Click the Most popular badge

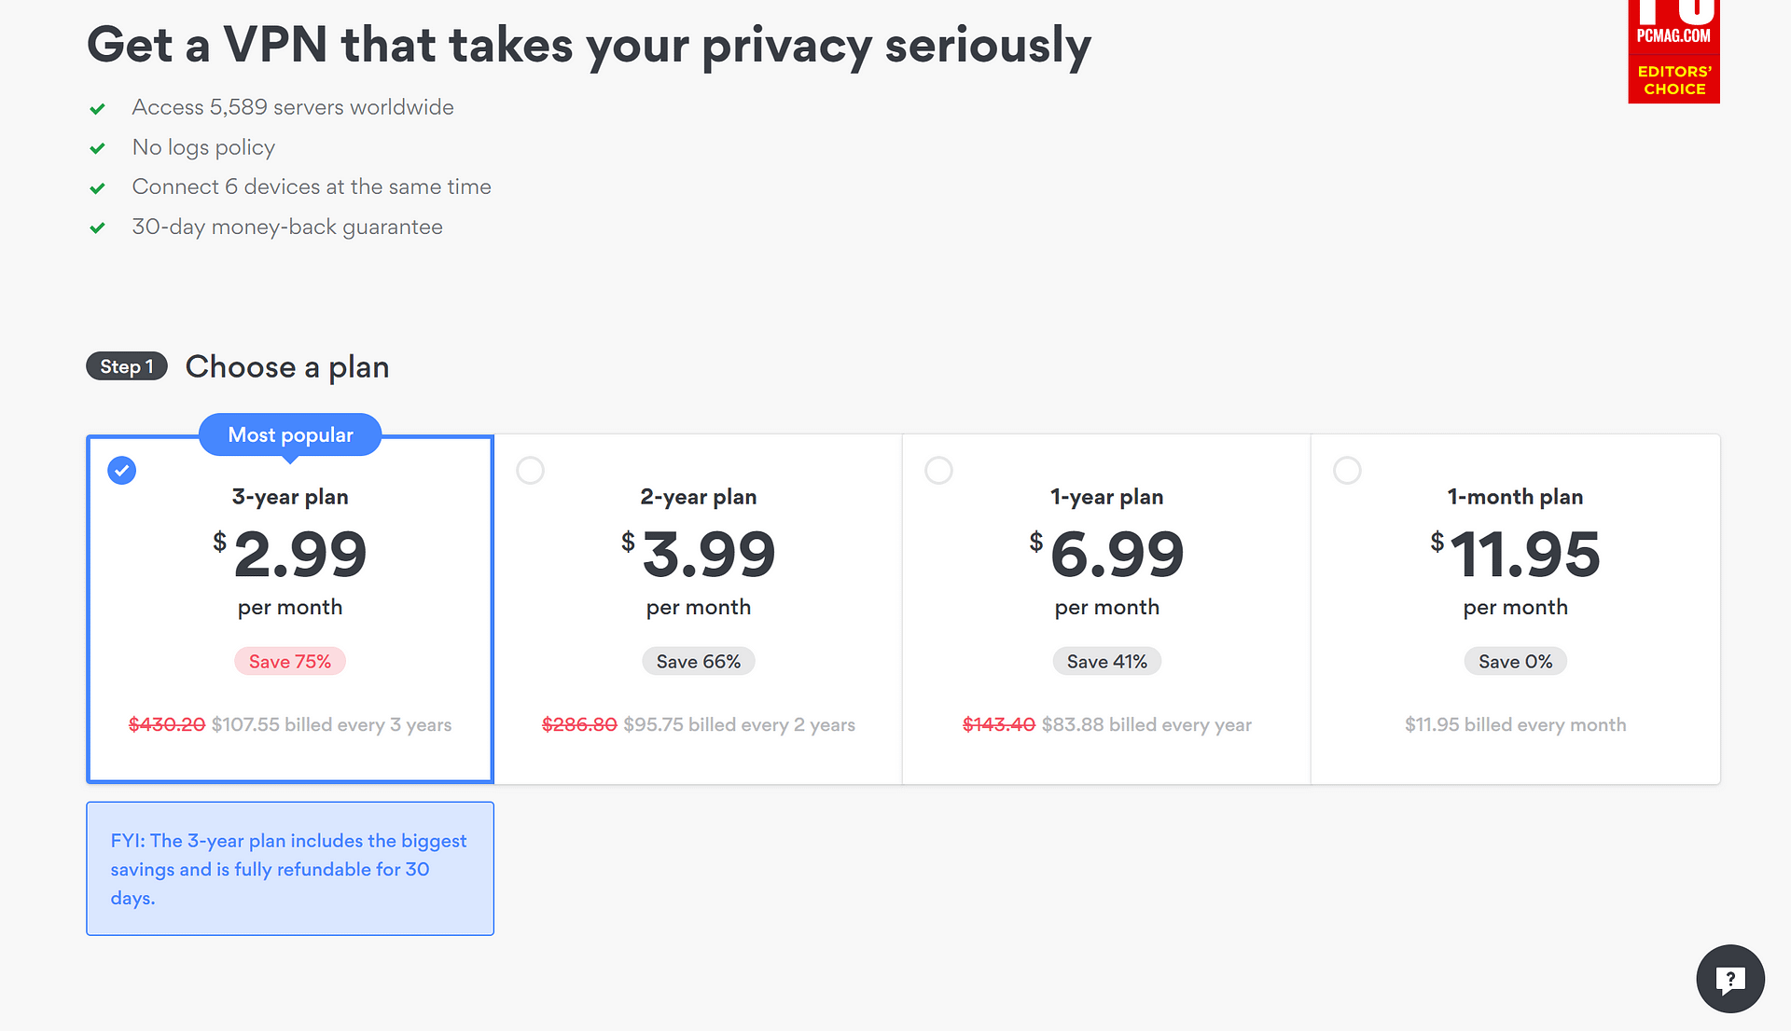290,435
